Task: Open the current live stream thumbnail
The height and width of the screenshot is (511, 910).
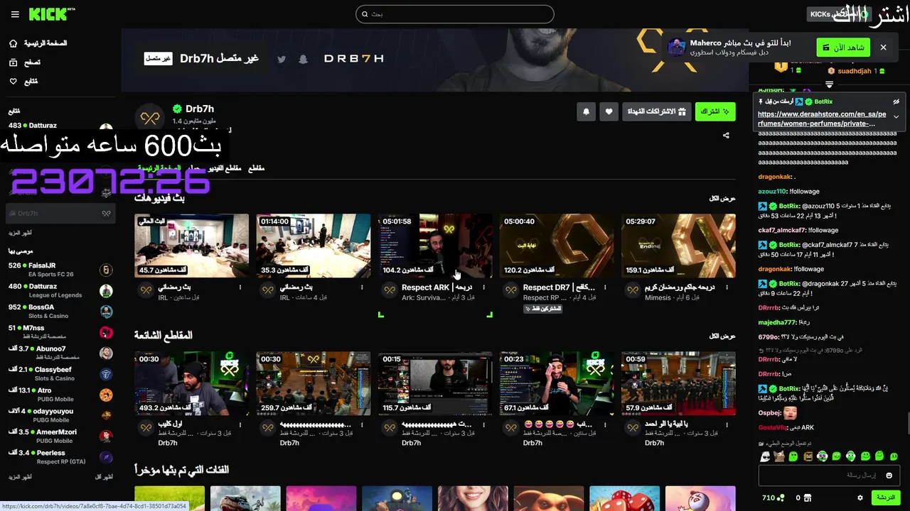Action: click(x=192, y=246)
